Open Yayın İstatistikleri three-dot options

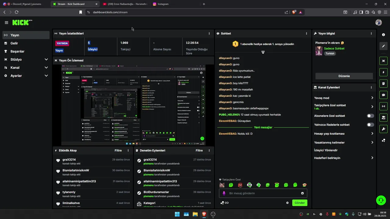coord(209,33)
